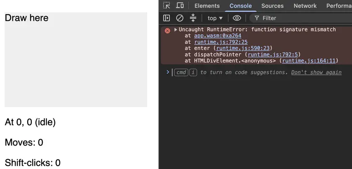
Task: Click Don't show again link
Action: (316, 72)
